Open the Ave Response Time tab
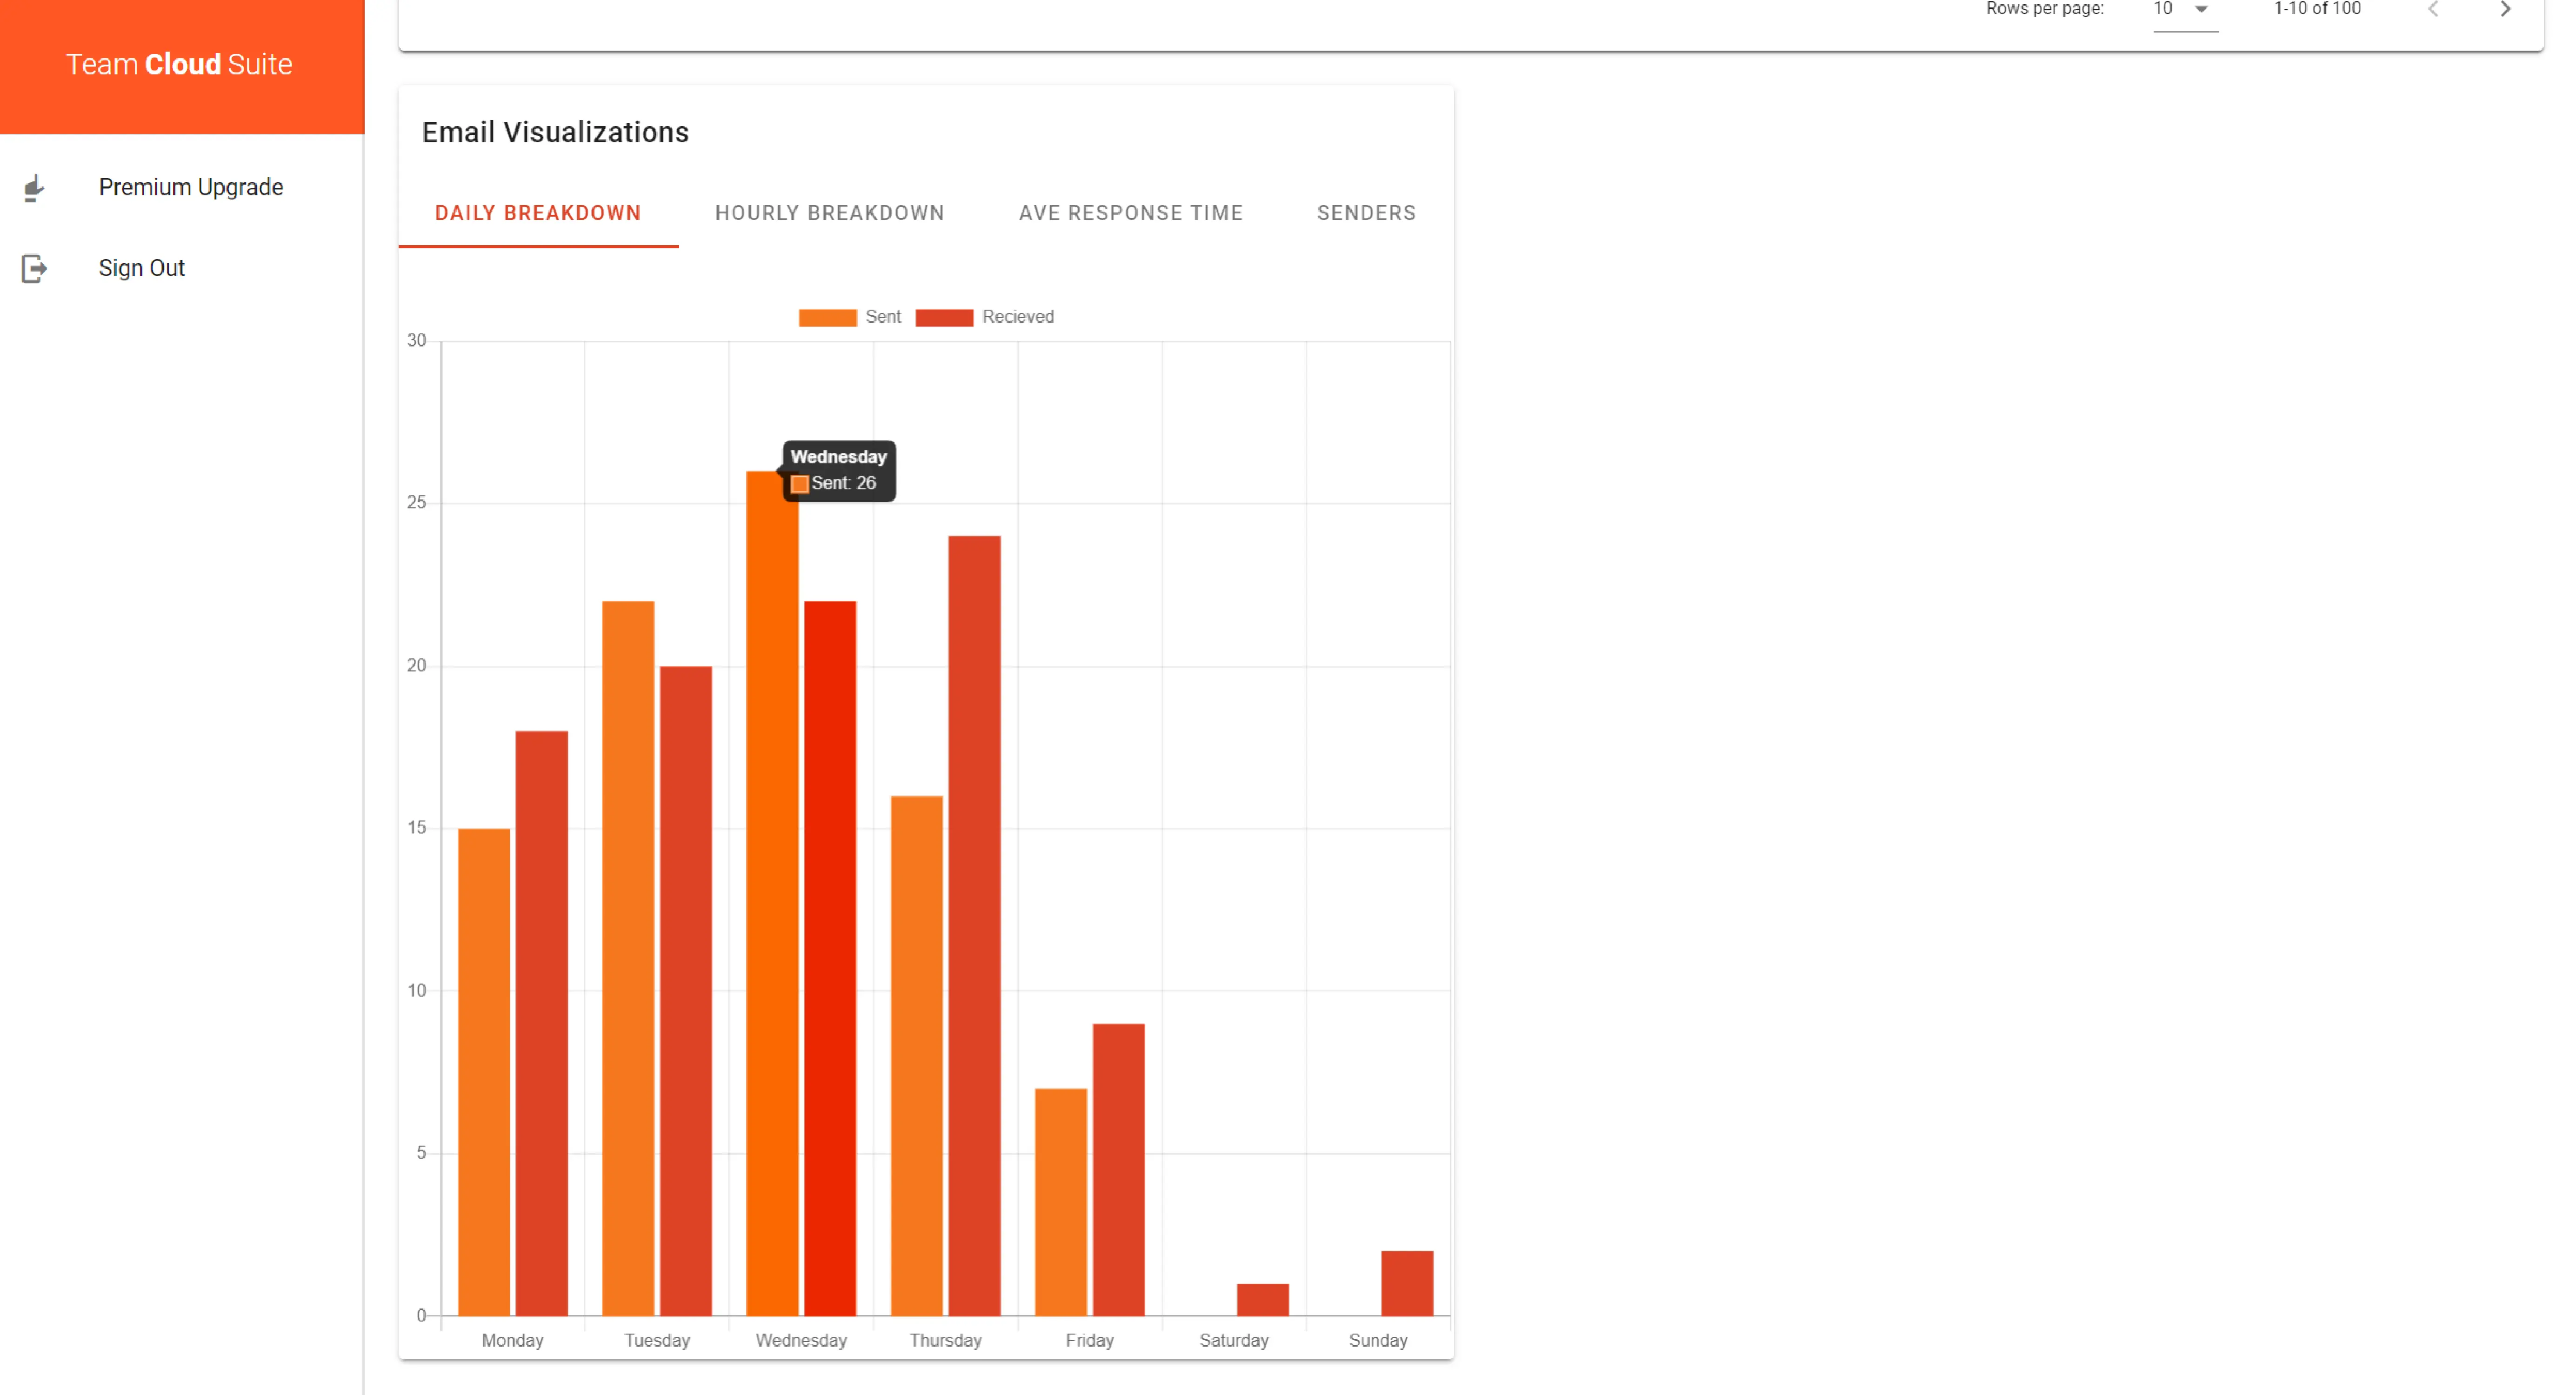This screenshot has width=2576, height=1395. click(1130, 213)
